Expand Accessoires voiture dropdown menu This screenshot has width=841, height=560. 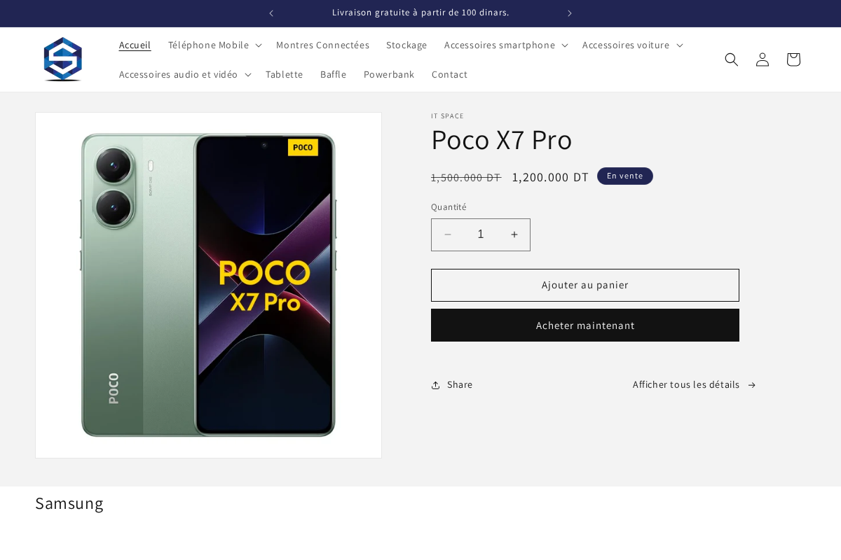click(631, 45)
